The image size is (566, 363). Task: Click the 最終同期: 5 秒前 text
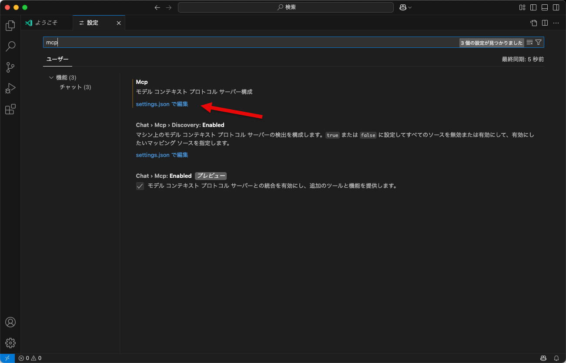tap(522, 59)
